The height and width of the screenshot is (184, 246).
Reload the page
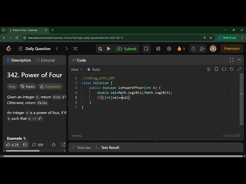17,38
